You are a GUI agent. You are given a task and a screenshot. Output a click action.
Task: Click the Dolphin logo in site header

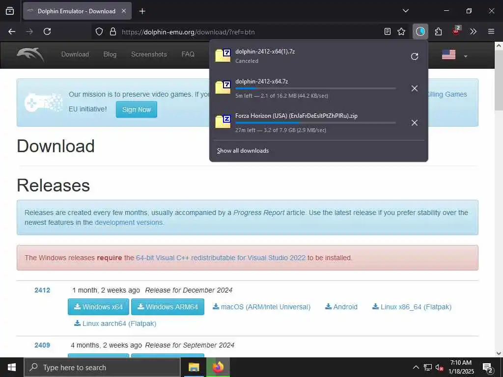coord(30,54)
